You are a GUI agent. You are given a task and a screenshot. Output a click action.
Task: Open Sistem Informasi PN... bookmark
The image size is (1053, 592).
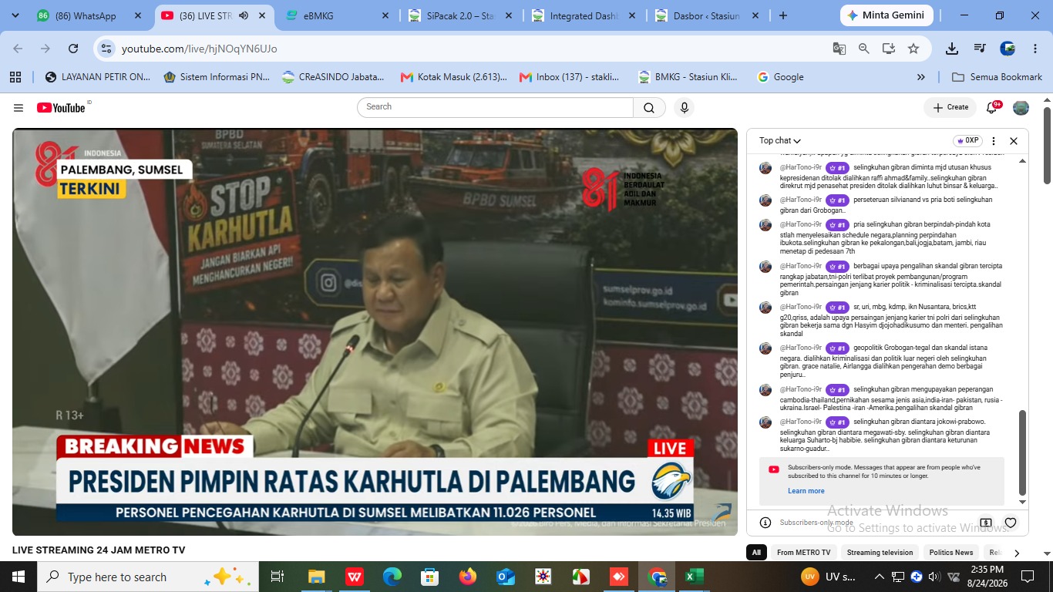(x=217, y=77)
